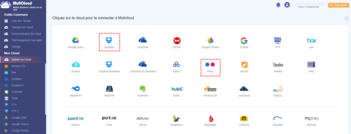Add the MyDrive cloud

click(x=311, y=118)
